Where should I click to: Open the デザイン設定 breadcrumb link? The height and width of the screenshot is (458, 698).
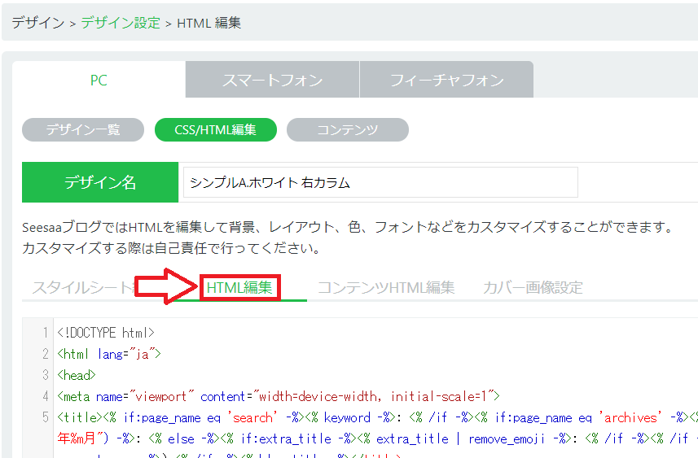click(121, 23)
